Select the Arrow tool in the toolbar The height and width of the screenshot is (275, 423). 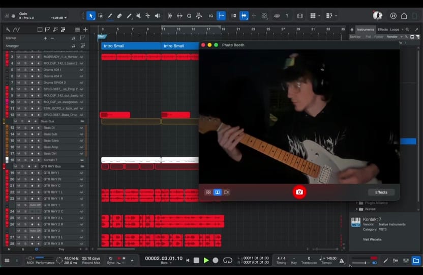coord(91,16)
